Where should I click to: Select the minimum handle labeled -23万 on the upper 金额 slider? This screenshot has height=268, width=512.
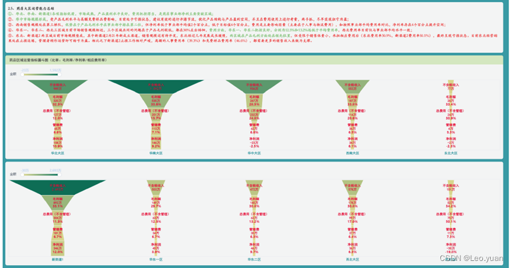click(x=22, y=74)
